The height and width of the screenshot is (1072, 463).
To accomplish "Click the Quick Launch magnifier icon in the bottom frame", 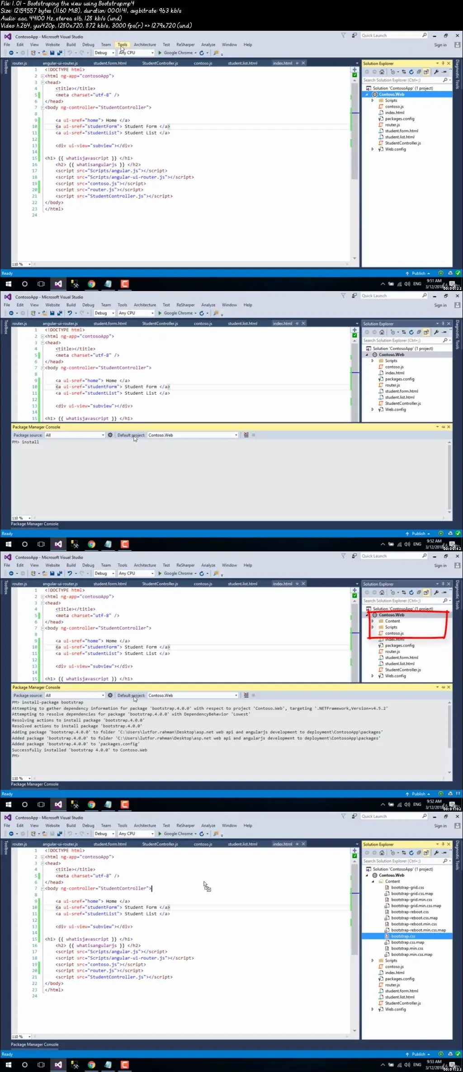I will 424,816.
